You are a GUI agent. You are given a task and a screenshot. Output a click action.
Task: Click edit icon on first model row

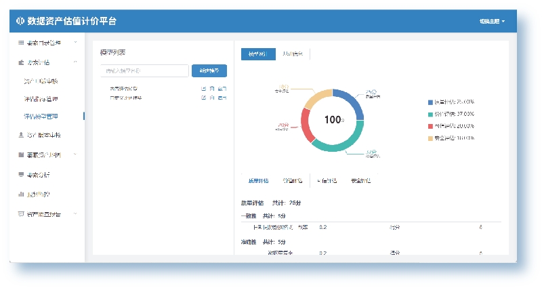(x=203, y=89)
